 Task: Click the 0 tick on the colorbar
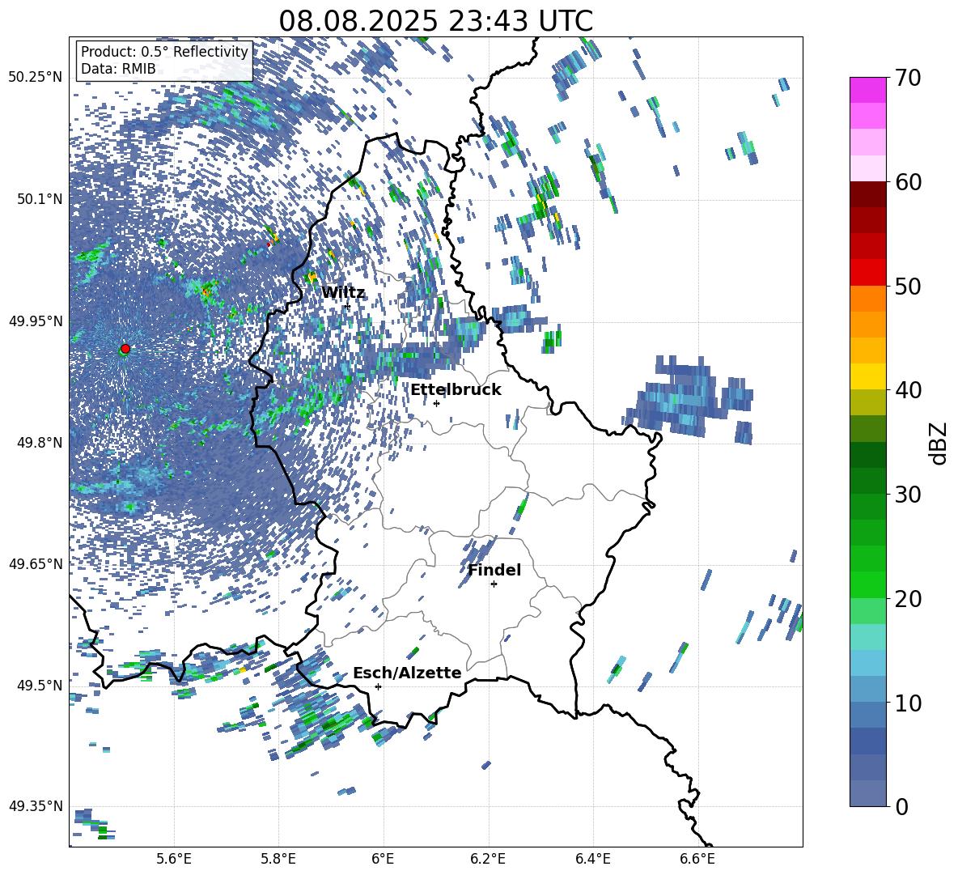[902, 806]
